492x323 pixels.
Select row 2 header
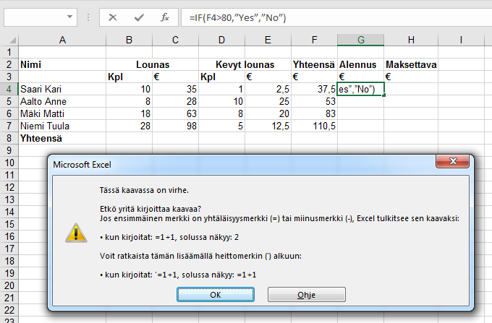pos(9,64)
